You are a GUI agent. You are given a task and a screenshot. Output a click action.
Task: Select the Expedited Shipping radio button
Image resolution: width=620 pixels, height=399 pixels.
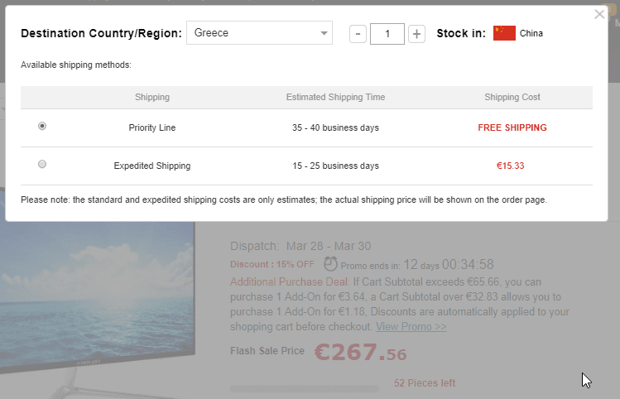[x=42, y=164]
